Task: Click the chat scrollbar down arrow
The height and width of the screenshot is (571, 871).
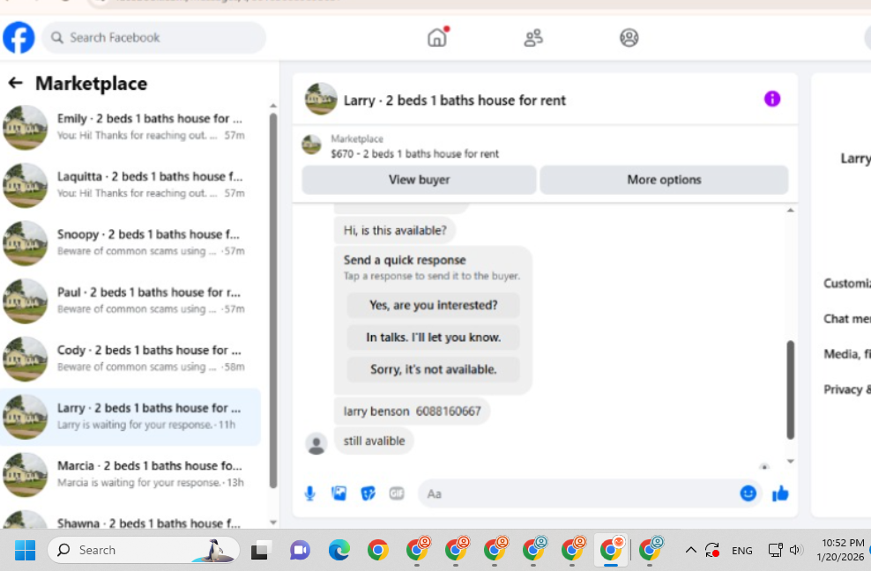Action: [791, 461]
